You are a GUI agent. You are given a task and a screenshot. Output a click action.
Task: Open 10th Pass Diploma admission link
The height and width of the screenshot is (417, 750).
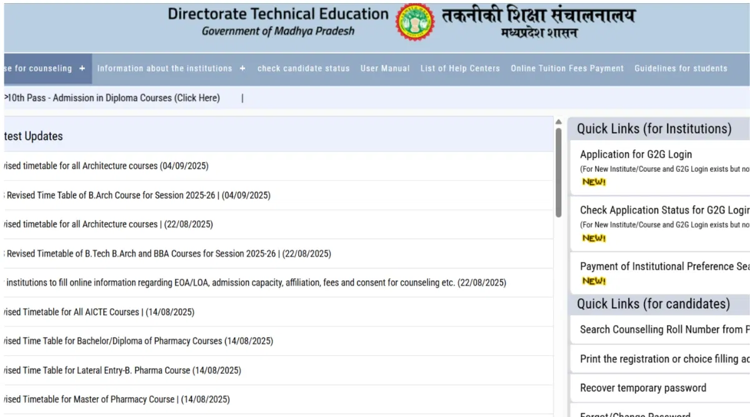click(x=112, y=98)
